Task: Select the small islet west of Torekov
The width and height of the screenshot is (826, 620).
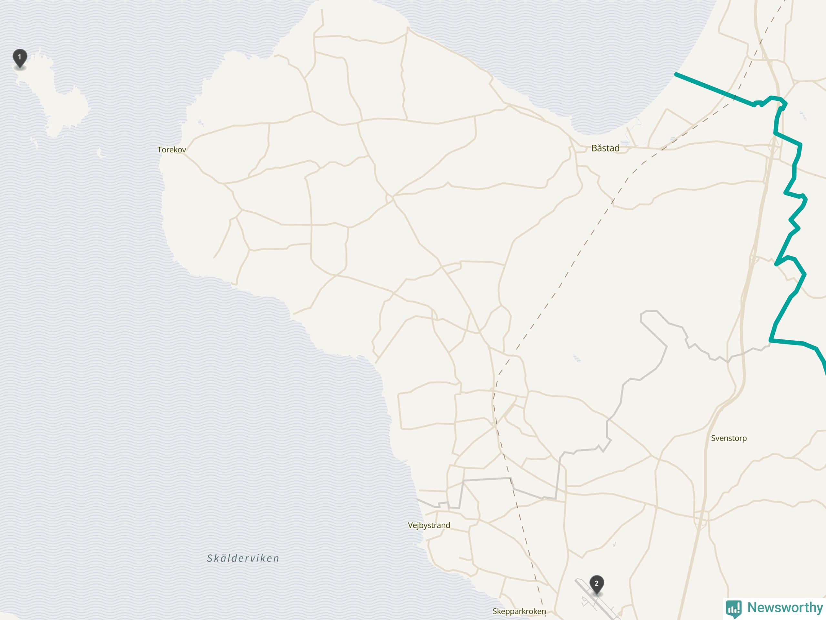Action: click(x=100, y=152)
